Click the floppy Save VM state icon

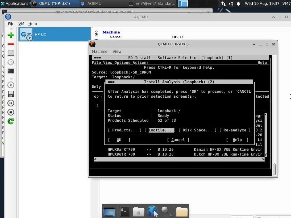coord(11,94)
